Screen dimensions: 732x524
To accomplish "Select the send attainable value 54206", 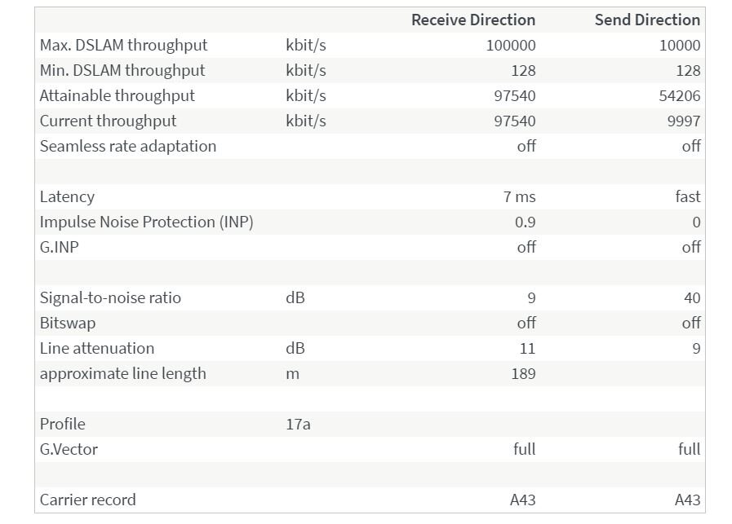I will point(680,96).
